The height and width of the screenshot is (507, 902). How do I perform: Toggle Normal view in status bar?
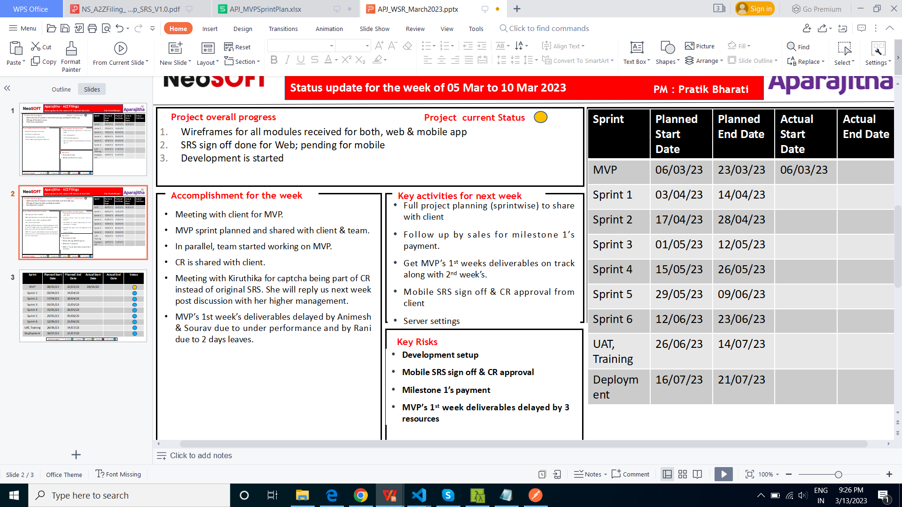pyautogui.click(x=667, y=474)
